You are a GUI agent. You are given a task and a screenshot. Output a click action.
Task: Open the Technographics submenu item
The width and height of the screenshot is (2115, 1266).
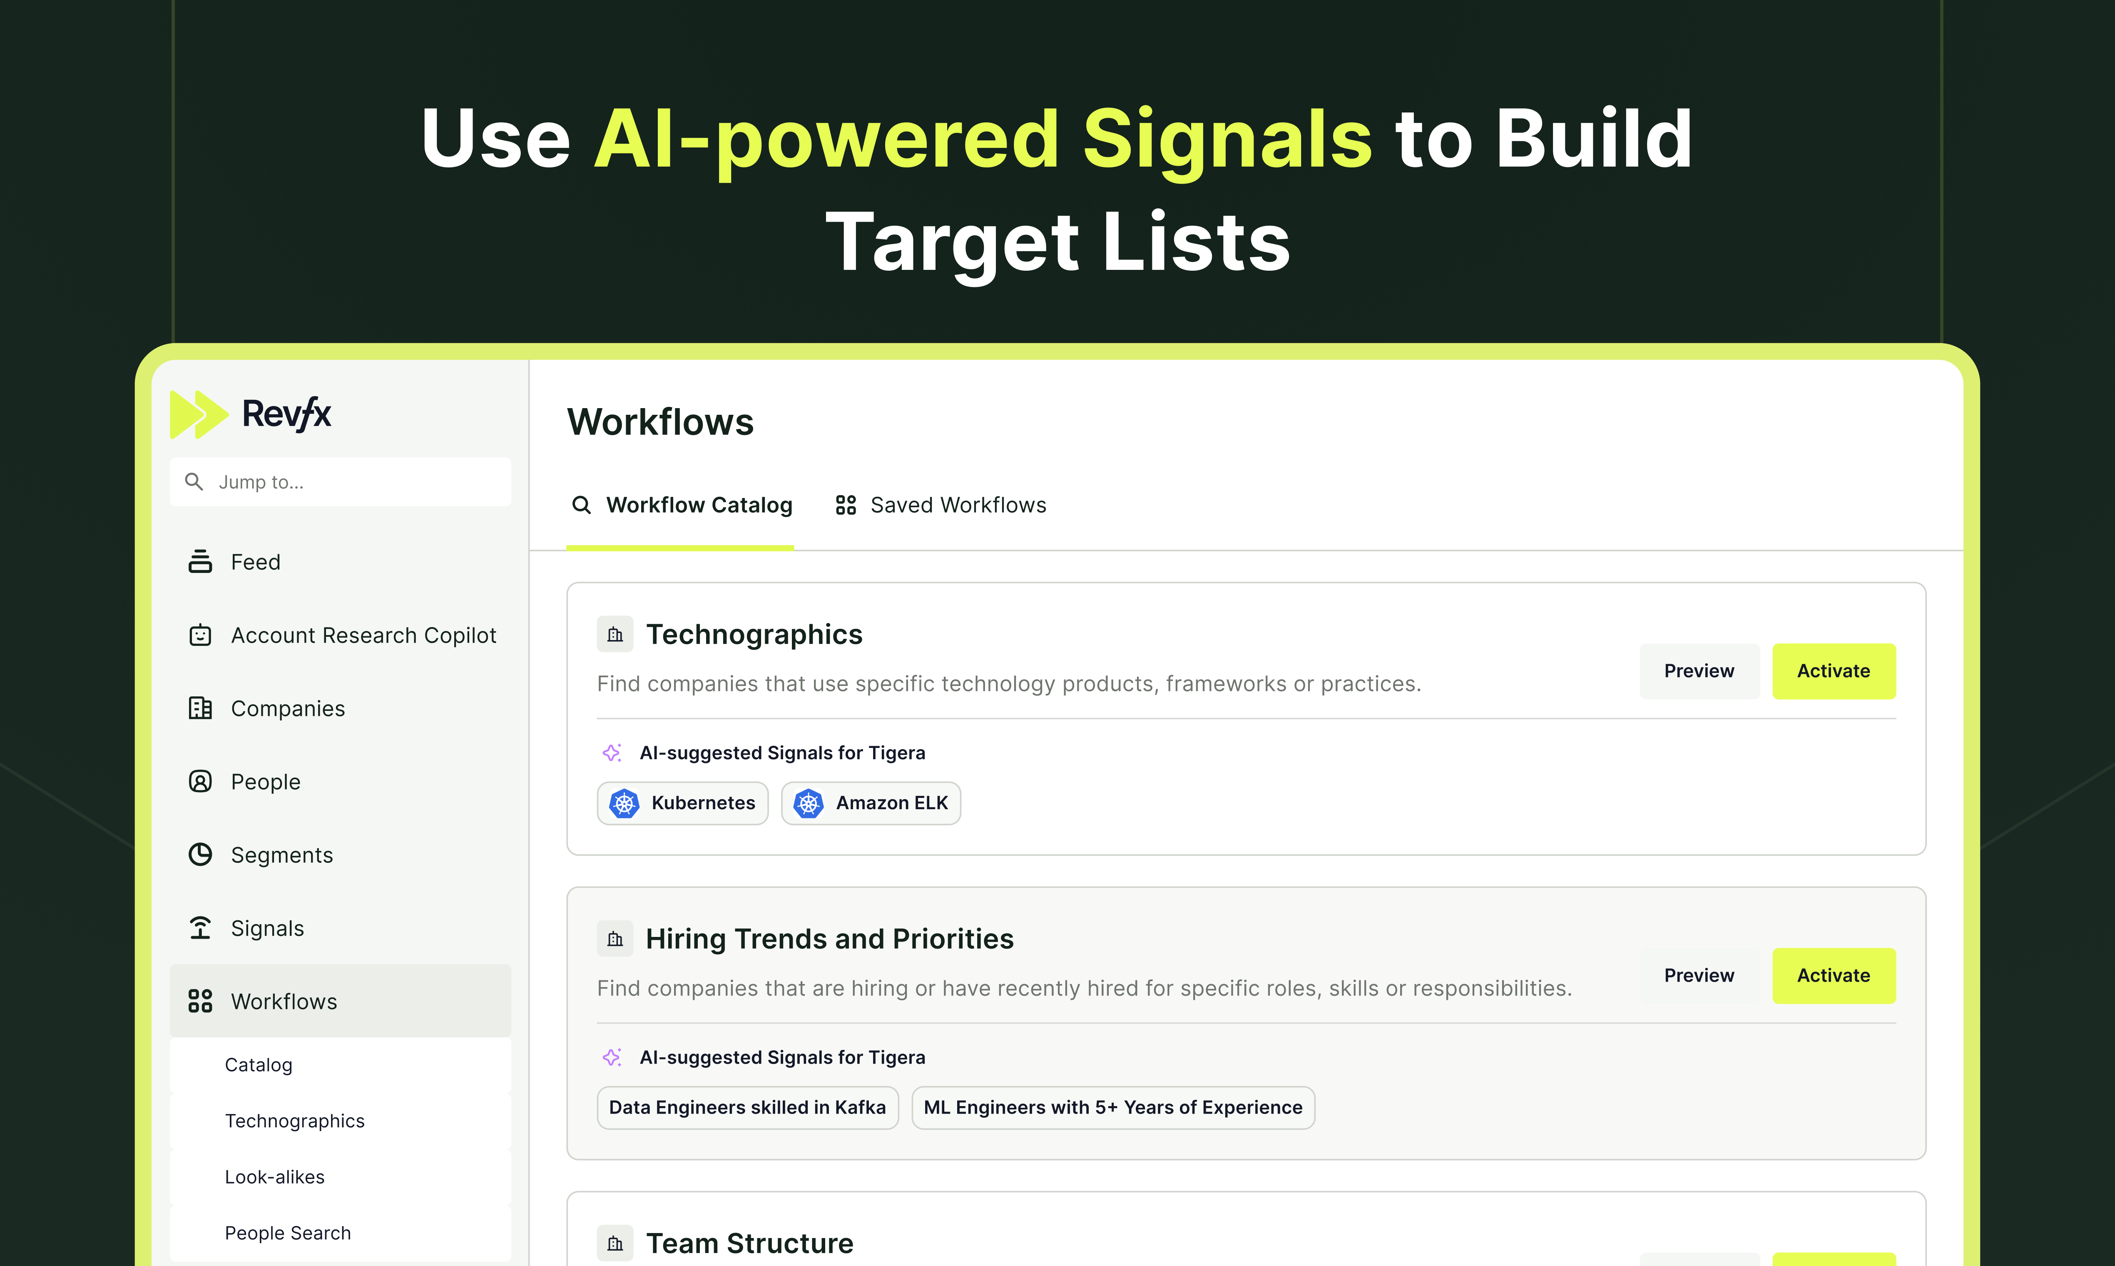[340, 1122]
